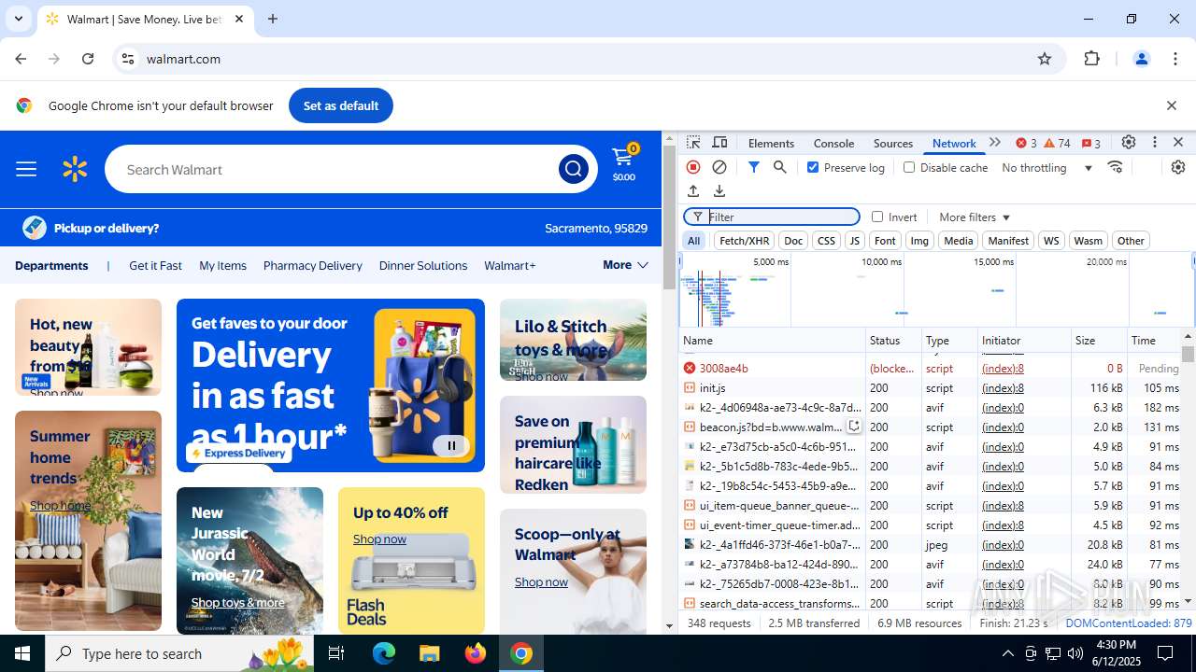1196x672 pixels.
Task: Export HAR file download icon
Action: [x=719, y=191]
